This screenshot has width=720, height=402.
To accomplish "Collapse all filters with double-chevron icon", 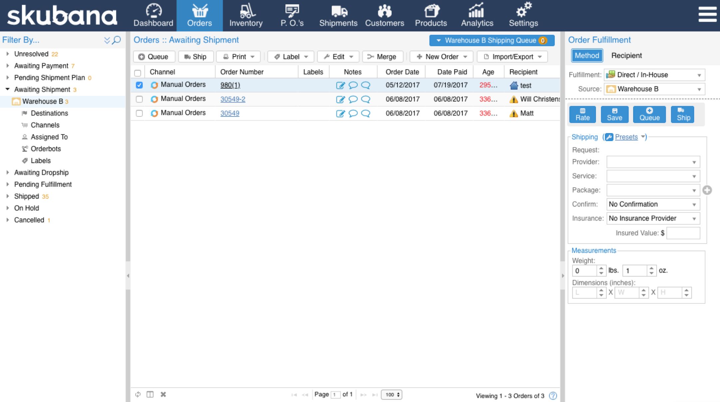I will point(107,40).
